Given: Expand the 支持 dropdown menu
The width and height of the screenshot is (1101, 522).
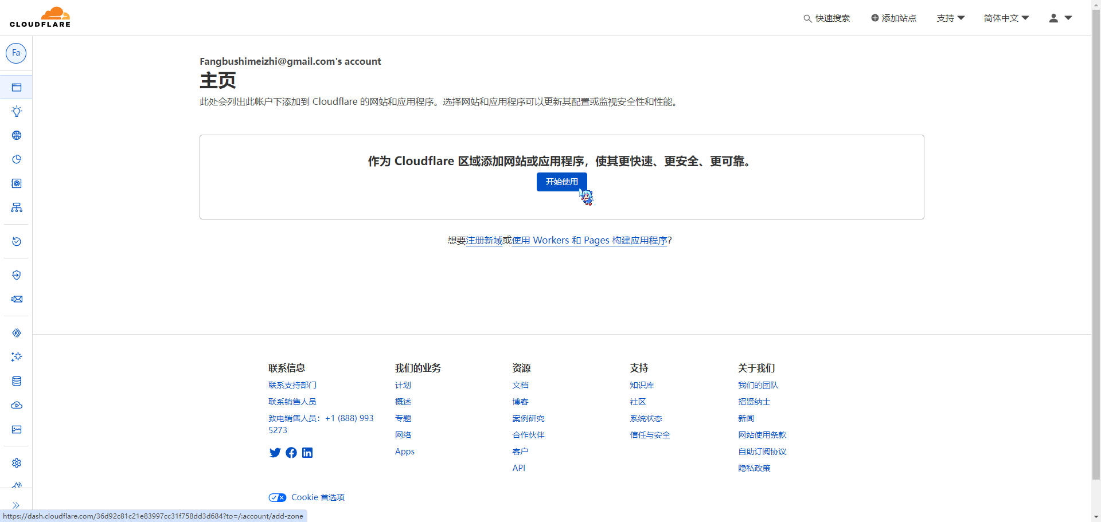Looking at the screenshot, I should coord(950,18).
